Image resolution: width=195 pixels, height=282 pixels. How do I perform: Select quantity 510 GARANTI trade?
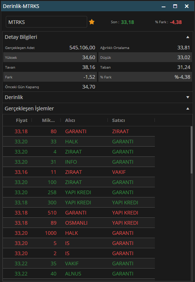[79, 213]
